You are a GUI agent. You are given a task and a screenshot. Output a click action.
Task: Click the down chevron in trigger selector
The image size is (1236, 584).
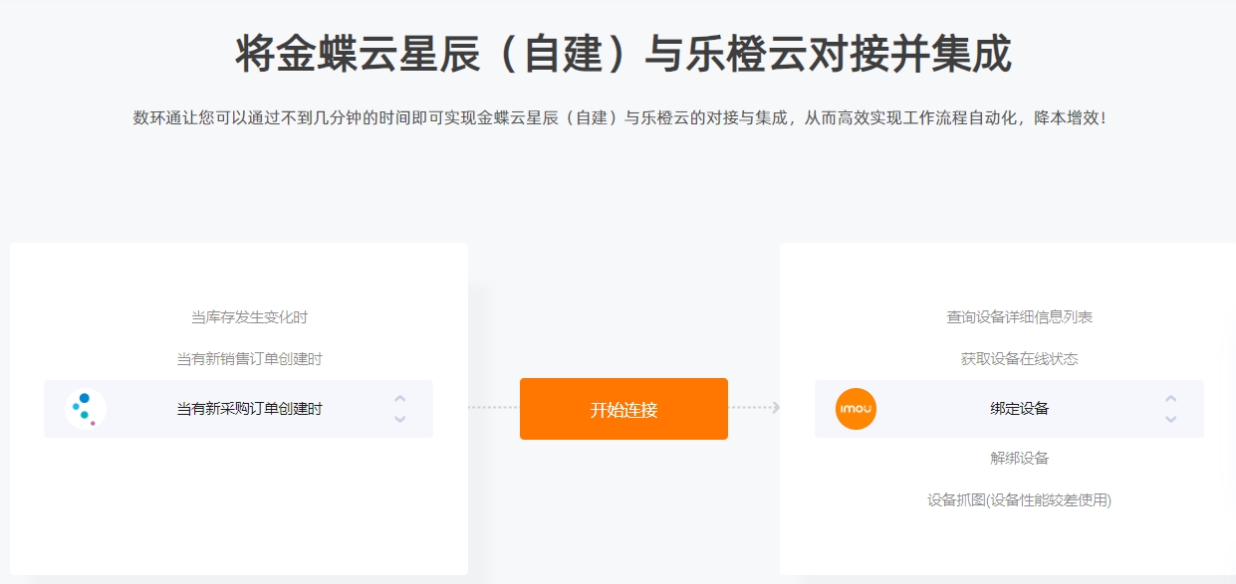coord(399,419)
